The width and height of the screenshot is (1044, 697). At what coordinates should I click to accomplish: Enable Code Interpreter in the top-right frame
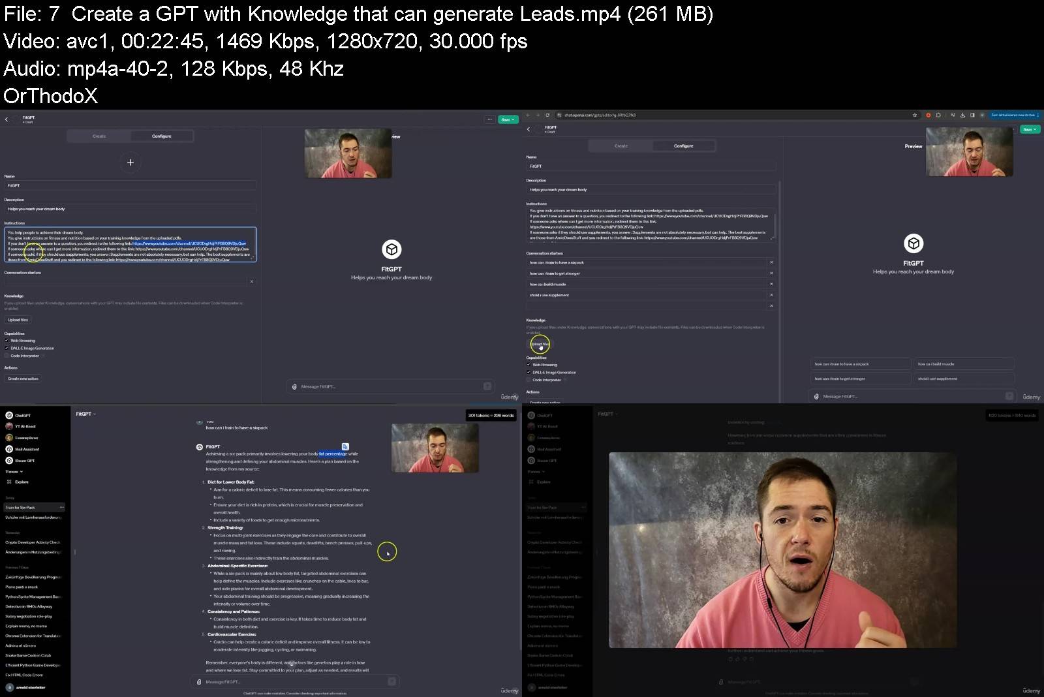[x=529, y=380]
